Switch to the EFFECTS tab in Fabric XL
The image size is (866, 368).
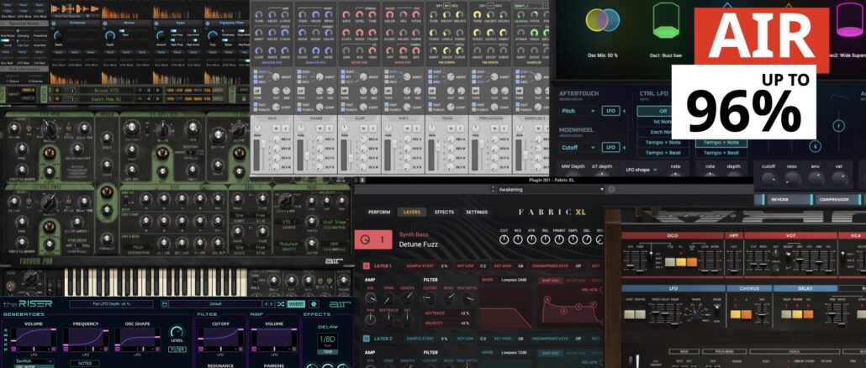[x=444, y=212]
